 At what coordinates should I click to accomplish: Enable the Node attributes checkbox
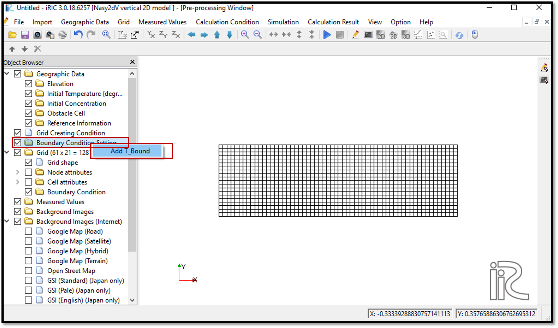coord(28,172)
